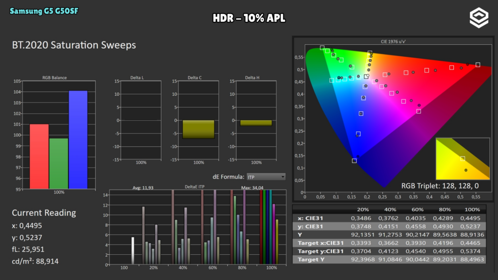Select the table cell "0,3486"
Screen dimensions: 498x280
361,218
